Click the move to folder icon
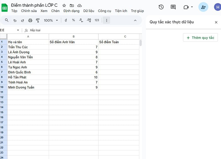The height and width of the screenshot is (159, 221). [72, 6]
